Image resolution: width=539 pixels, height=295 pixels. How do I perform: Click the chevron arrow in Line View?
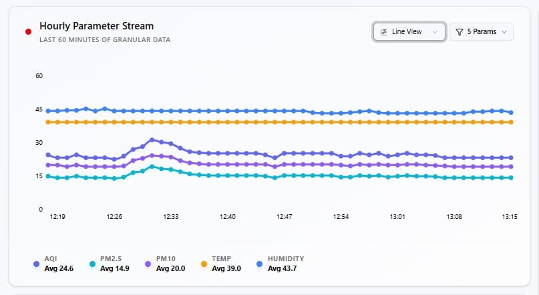(435, 32)
